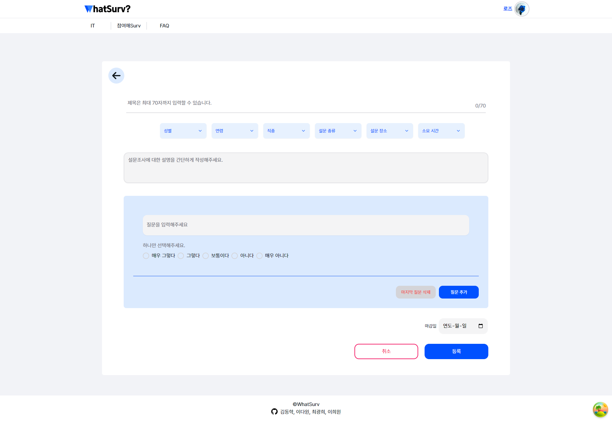This screenshot has height=421, width=612.
Task: Click the 질문 추가 button
Action: (458, 292)
